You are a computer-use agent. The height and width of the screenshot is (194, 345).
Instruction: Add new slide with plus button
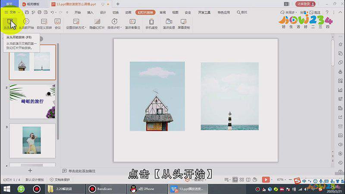pyautogui.click(x=30, y=170)
